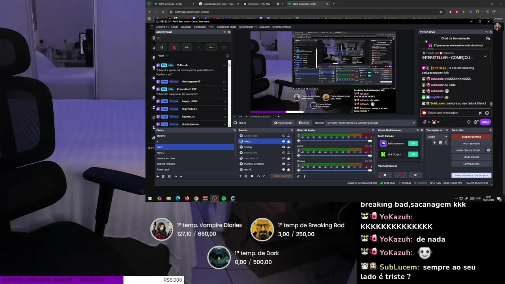Expand the Filter dropdown in Activity feed
Screen dimensions: 505x284
coord(163,56)
